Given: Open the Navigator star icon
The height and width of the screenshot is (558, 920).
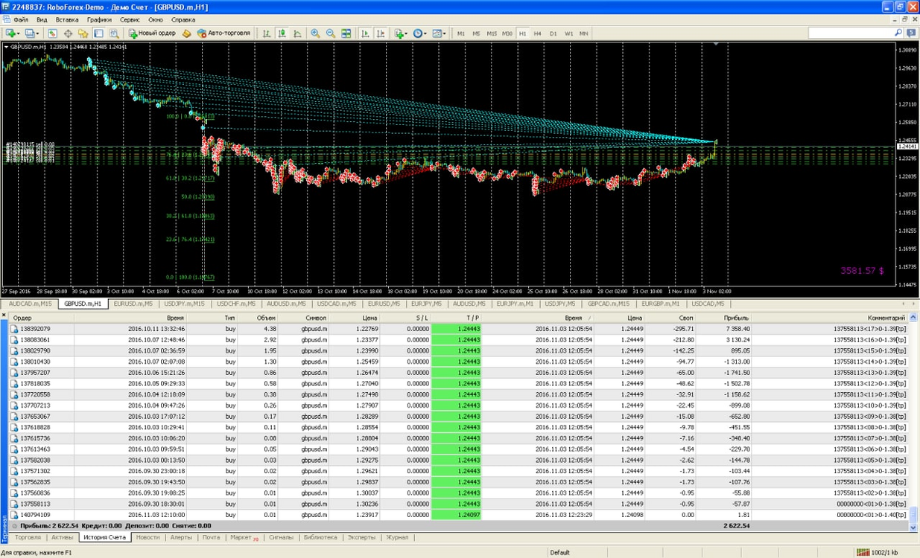Looking at the screenshot, I should (x=83, y=33).
